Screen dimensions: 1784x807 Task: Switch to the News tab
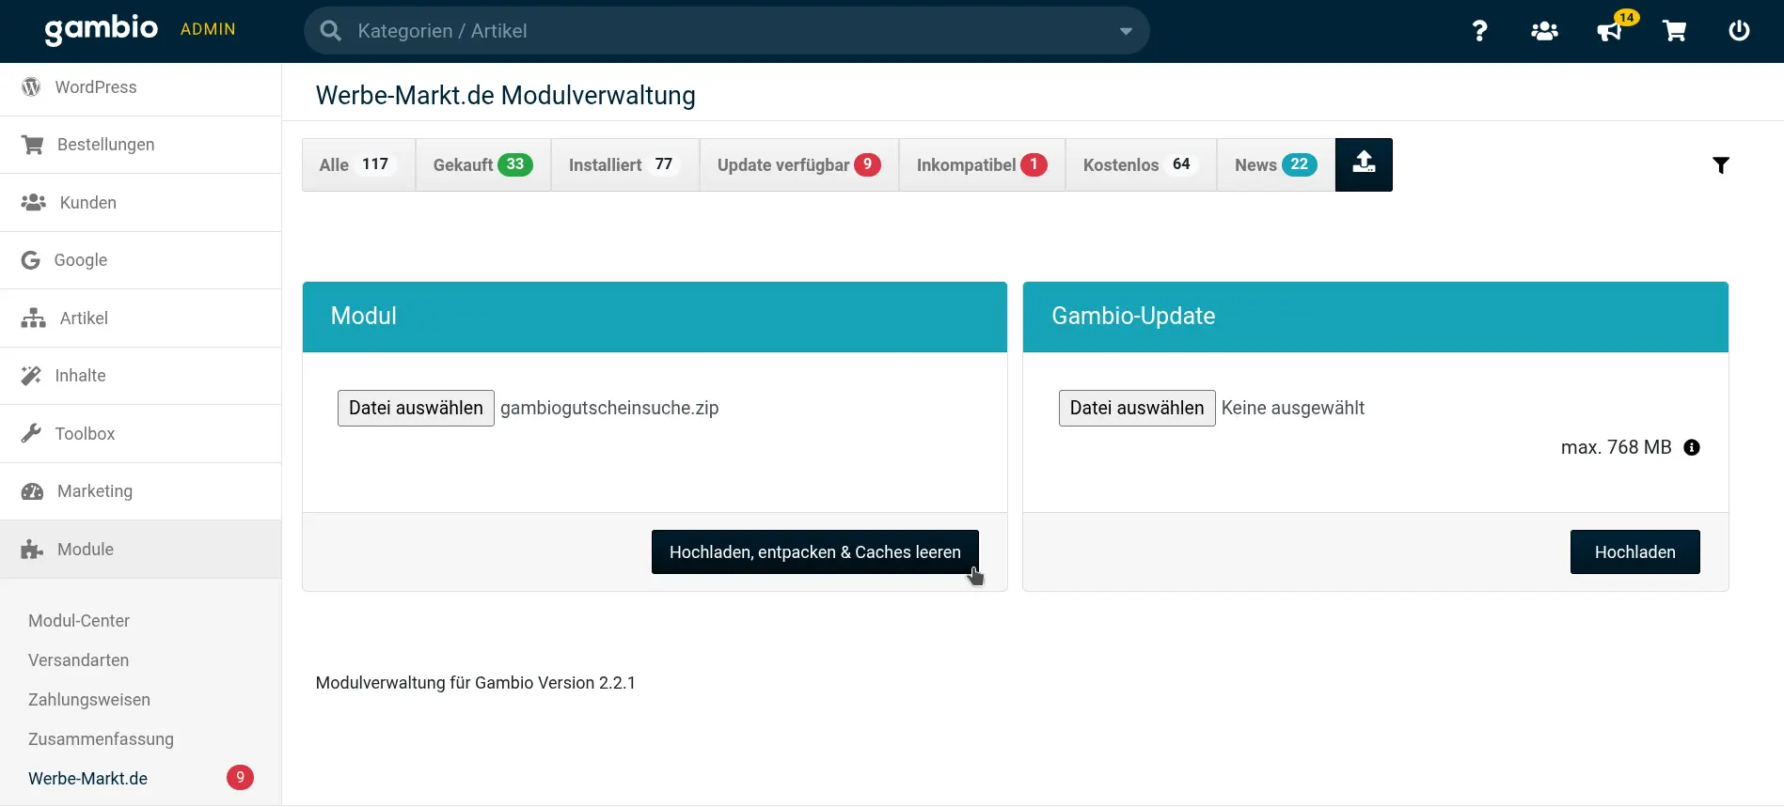[x=1276, y=164]
